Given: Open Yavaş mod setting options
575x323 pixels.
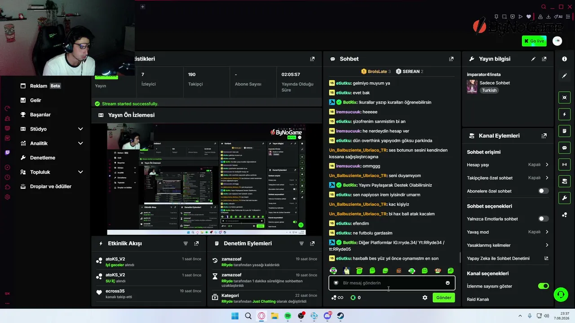Looking at the screenshot, I should 508,232.
